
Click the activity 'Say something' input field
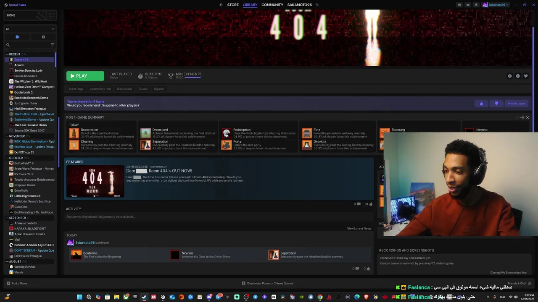click(219, 217)
